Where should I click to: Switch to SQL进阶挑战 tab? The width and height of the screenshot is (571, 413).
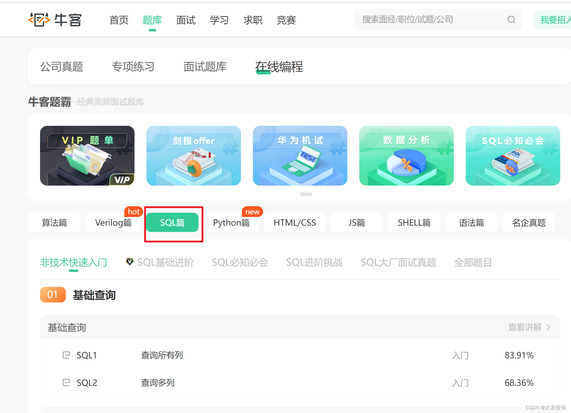tap(314, 262)
